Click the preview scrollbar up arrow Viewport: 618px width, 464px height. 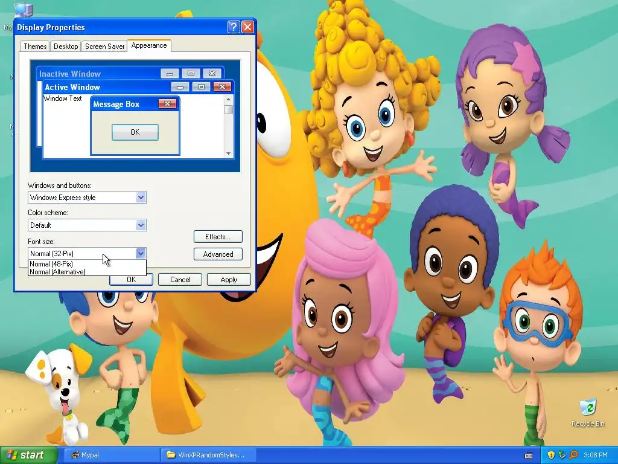[x=228, y=99]
